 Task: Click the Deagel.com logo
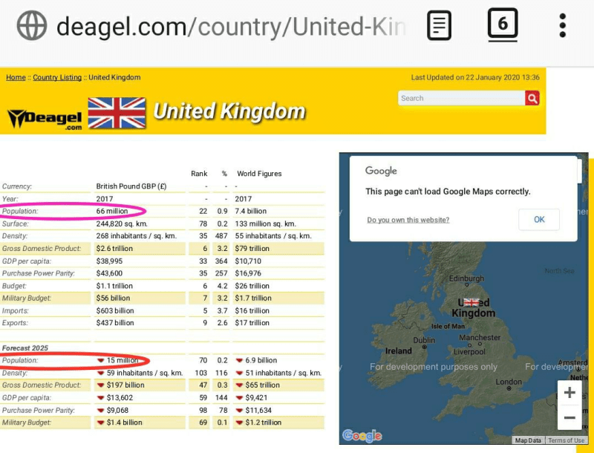pyautogui.click(x=45, y=119)
